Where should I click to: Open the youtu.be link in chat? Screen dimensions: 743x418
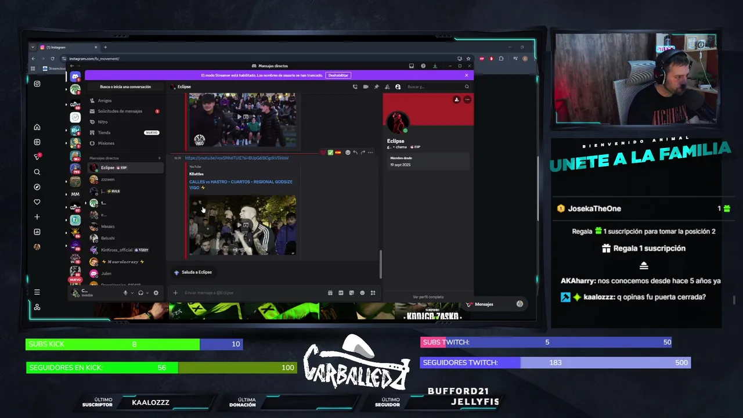[x=236, y=158]
